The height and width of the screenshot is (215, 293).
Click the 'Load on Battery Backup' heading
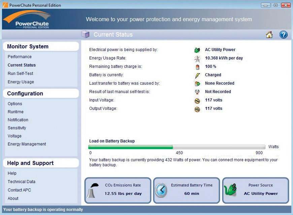click(x=112, y=141)
